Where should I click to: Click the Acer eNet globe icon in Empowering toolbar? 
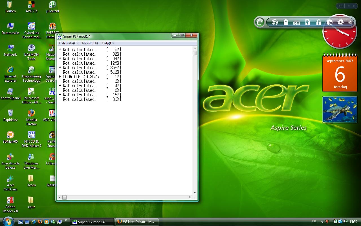click(275, 22)
